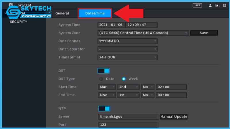Click the logout icon in top bar

tap(218, 5)
